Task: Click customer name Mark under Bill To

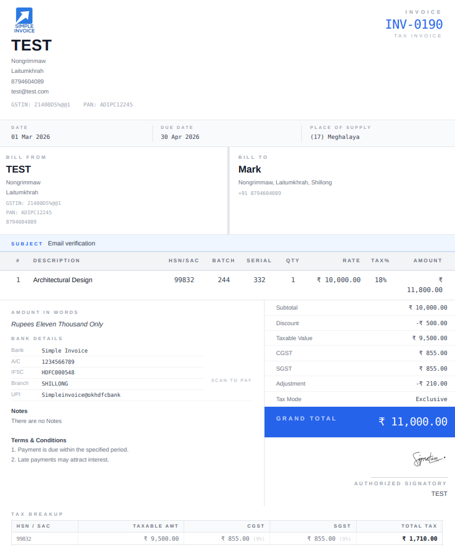Action: [x=250, y=169]
